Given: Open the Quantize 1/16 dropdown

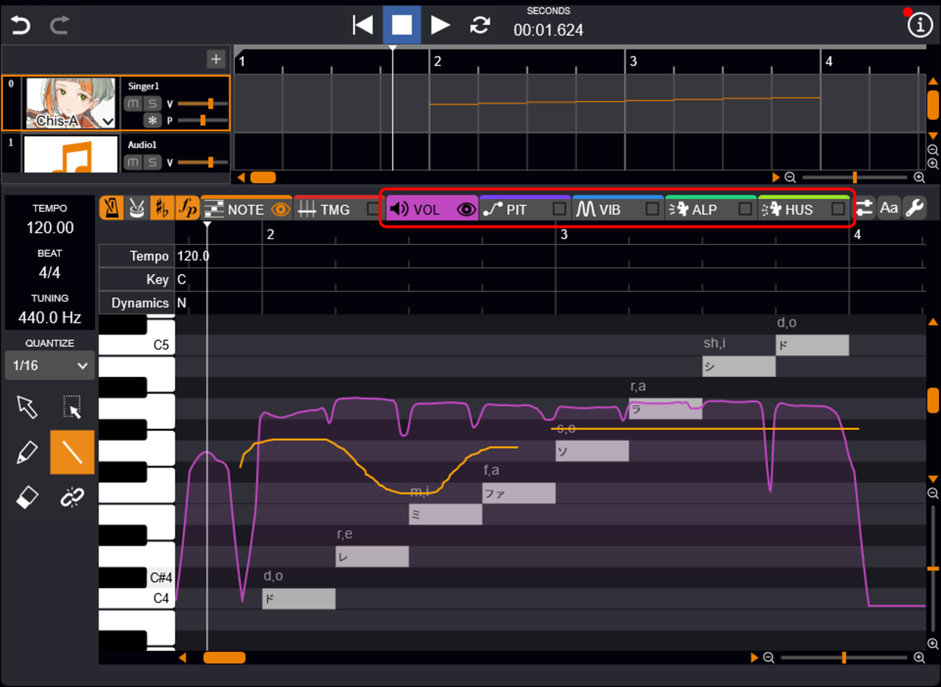Looking at the screenshot, I should point(50,365).
